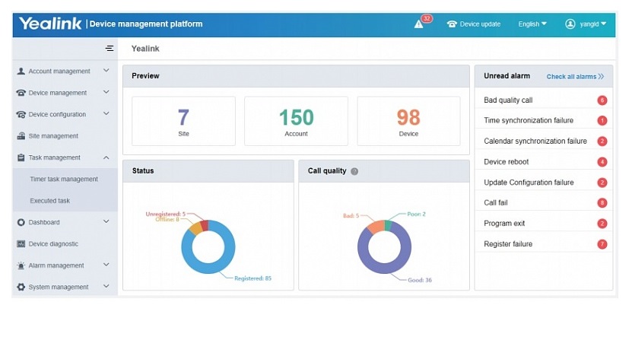Collapse Task management chevron
The height and width of the screenshot is (340, 632).
coord(106,157)
